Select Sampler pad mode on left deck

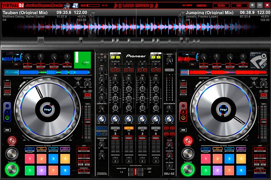[x=65, y=149]
